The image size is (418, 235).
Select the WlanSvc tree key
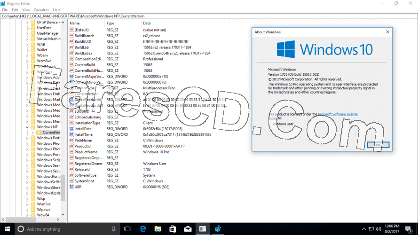[44, 204]
